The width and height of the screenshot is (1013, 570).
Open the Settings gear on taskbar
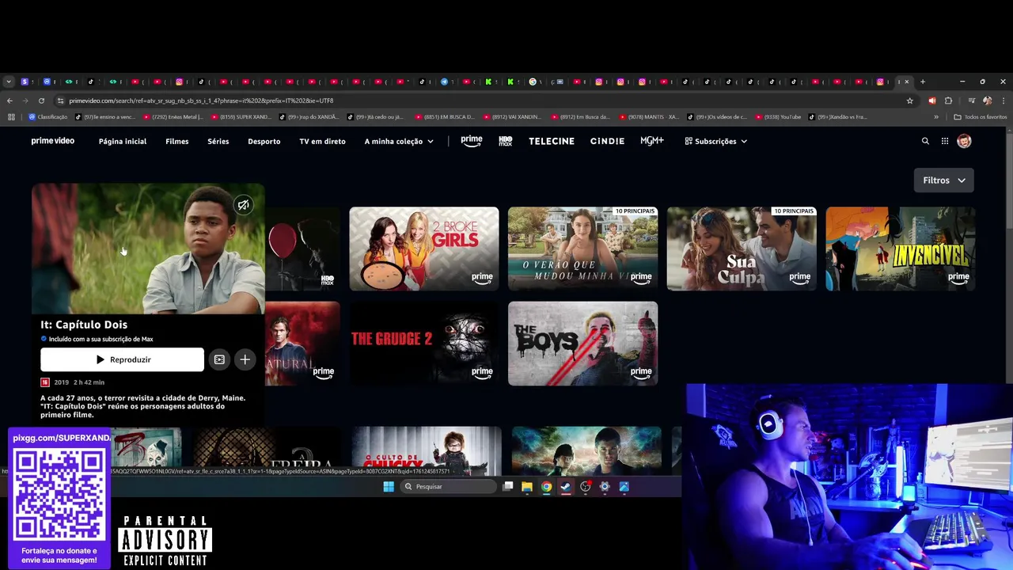point(605,487)
